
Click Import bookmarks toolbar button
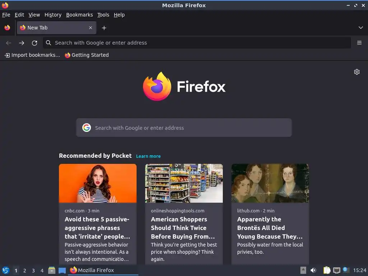point(32,55)
